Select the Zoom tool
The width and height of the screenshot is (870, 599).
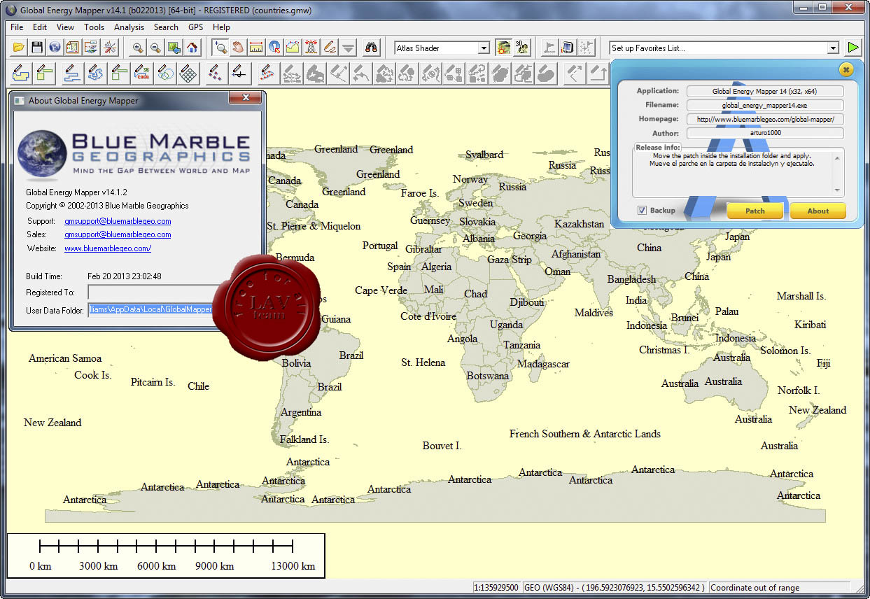(x=220, y=48)
